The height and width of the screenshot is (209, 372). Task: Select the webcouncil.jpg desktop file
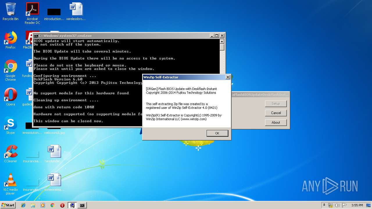pos(54,130)
